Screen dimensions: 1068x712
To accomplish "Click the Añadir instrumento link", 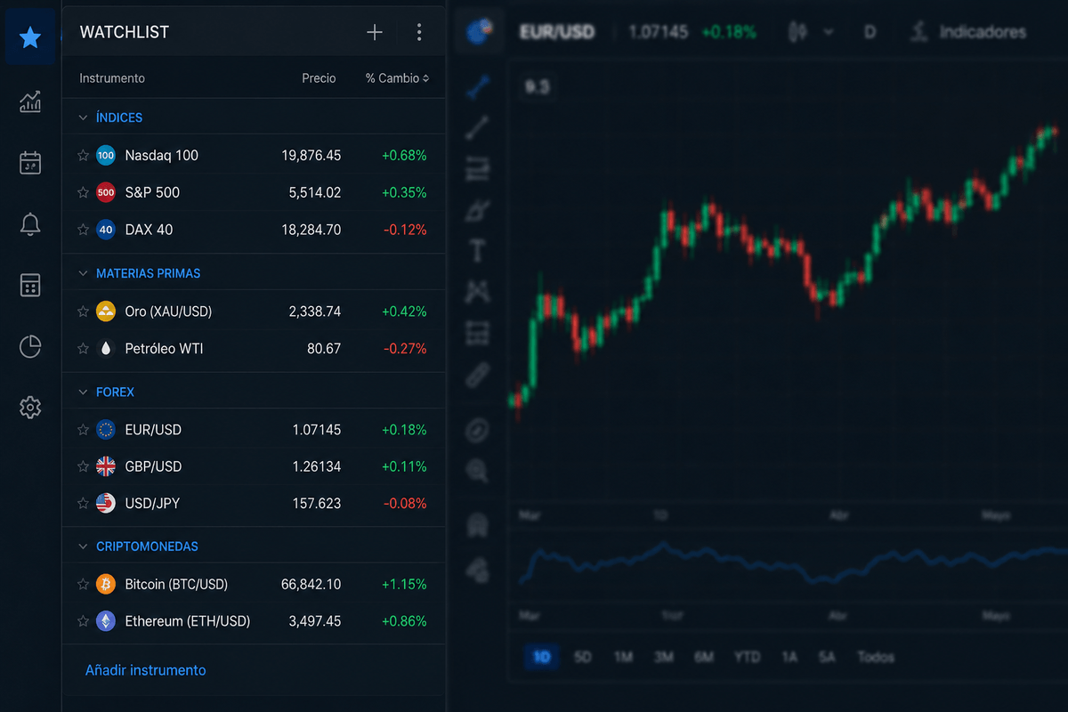I will point(145,670).
